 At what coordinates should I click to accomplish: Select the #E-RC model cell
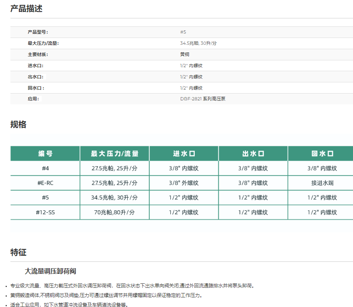(45, 183)
